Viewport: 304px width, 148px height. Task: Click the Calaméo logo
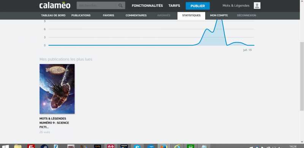(x=55, y=5)
